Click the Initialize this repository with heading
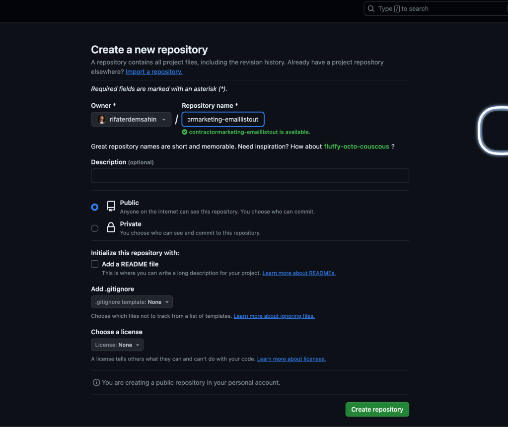 pos(135,253)
